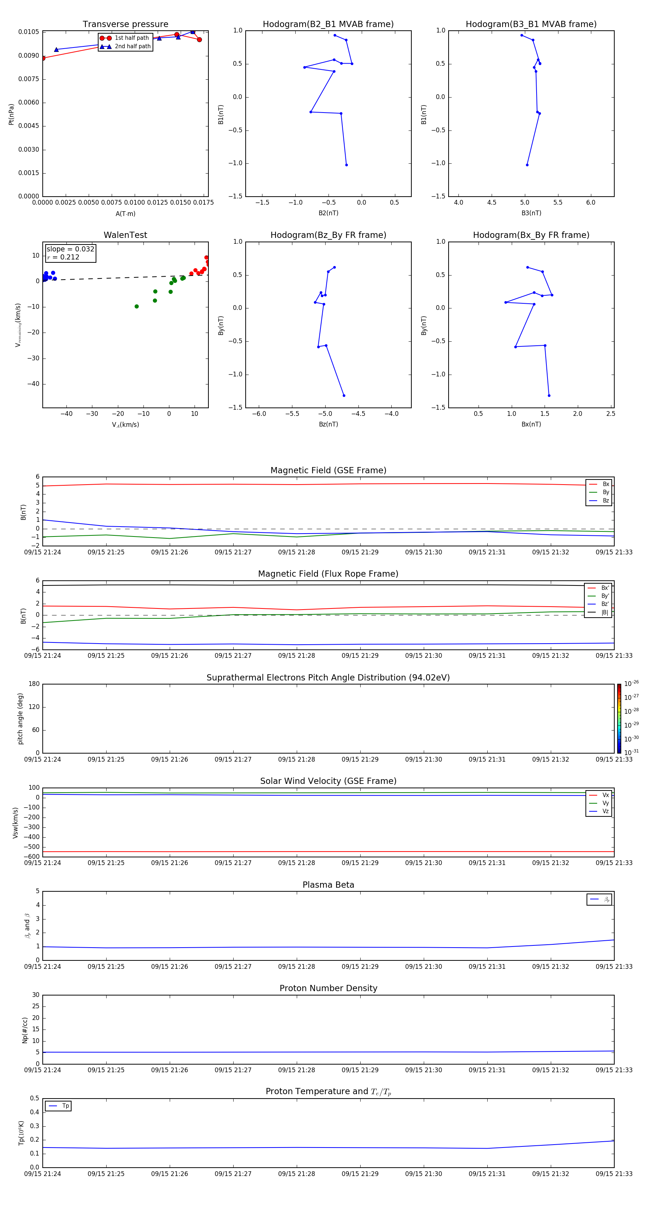Click the 'βp and β' axis label
The height and width of the screenshot is (1206, 657).
point(27,926)
